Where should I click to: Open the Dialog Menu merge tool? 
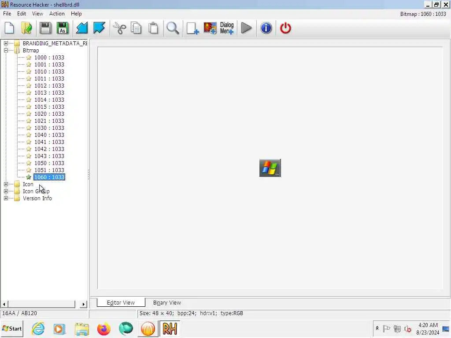coord(227,28)
